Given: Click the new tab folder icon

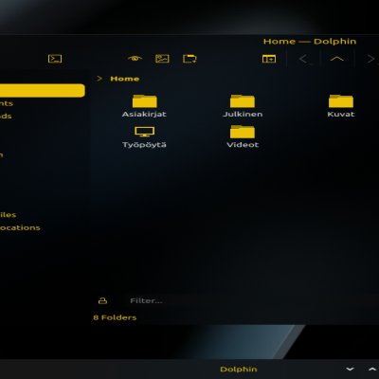Looking at the screenshot, I should pos(189,59).
